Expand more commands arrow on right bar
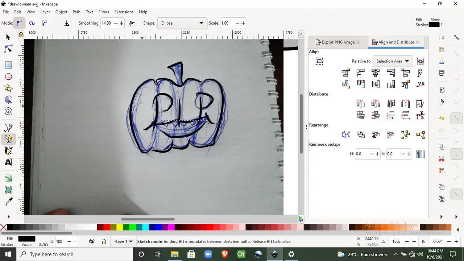464x261 pixels. tap(441, 217)
